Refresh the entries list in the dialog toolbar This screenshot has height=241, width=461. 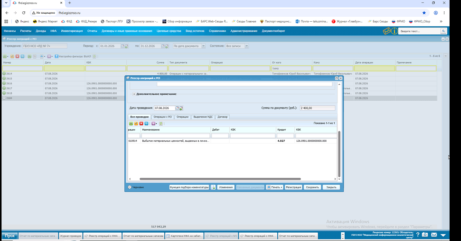[x=161, y=124]
